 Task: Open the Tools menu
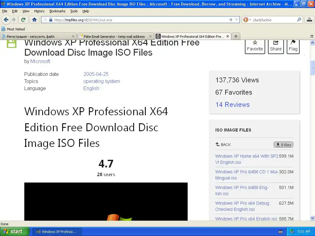tap(74, 11)
